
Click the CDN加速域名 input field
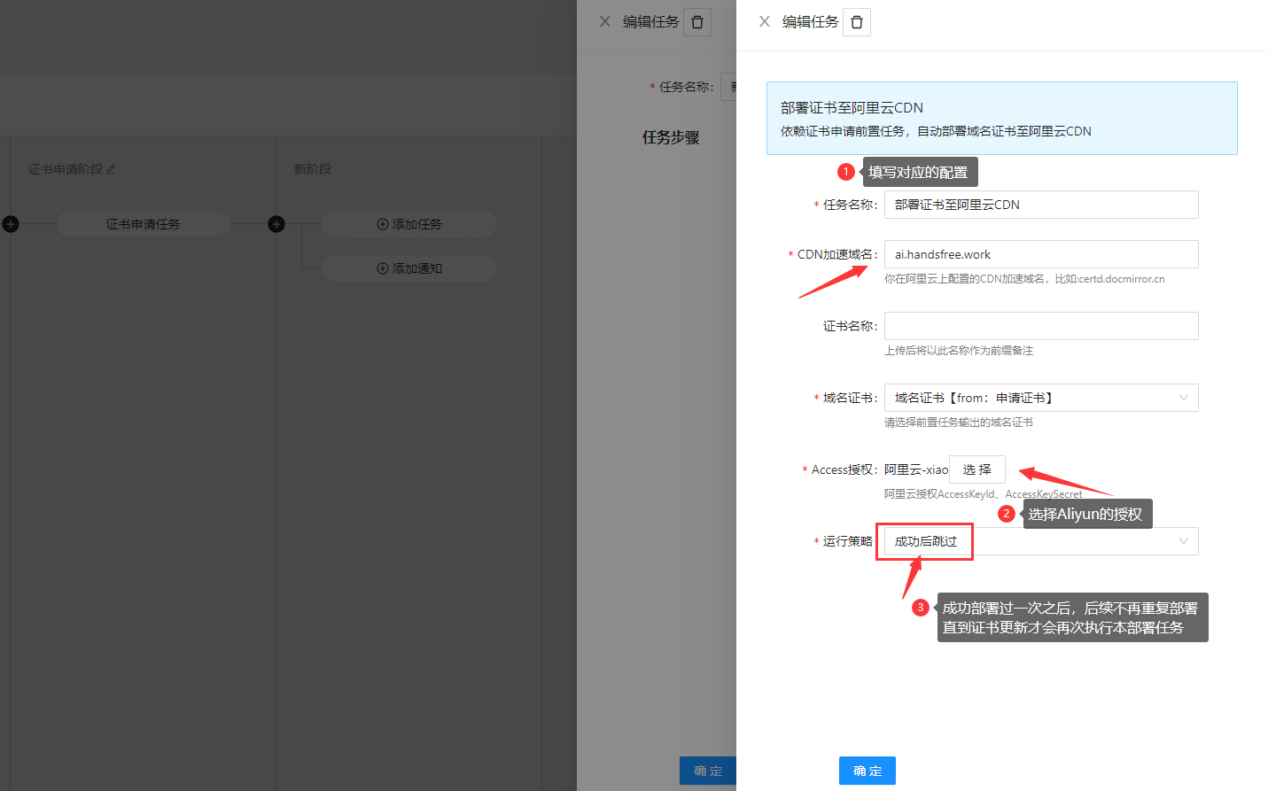point(1040,254)
